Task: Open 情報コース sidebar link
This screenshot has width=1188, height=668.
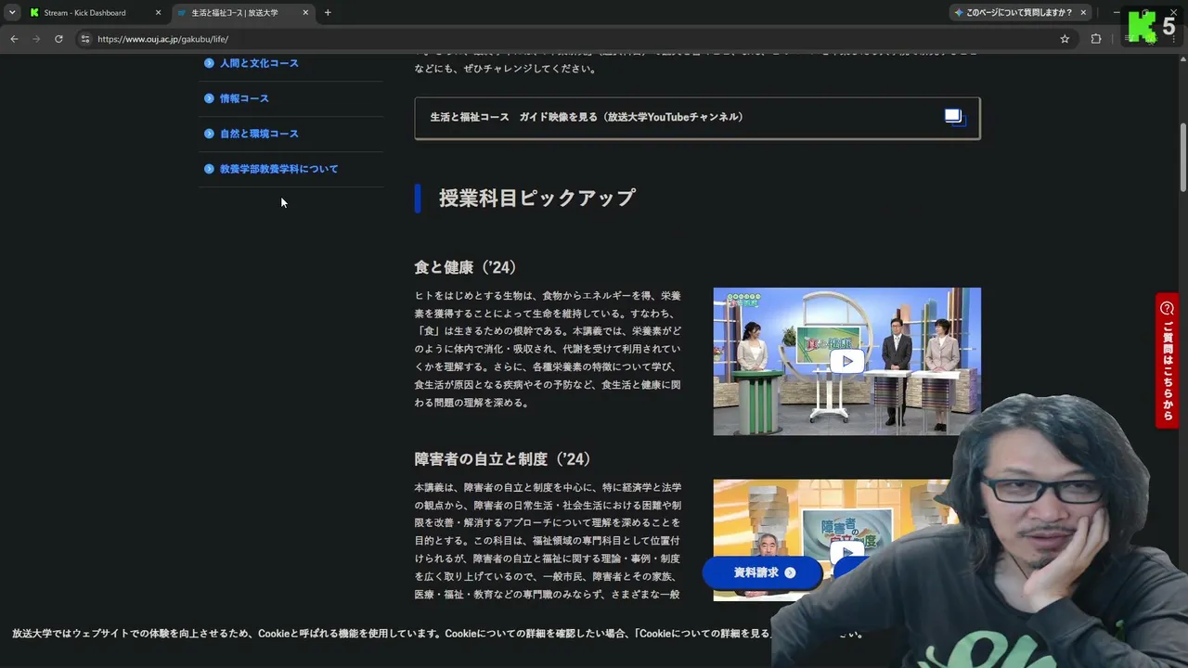Action: tap(244, 98)
